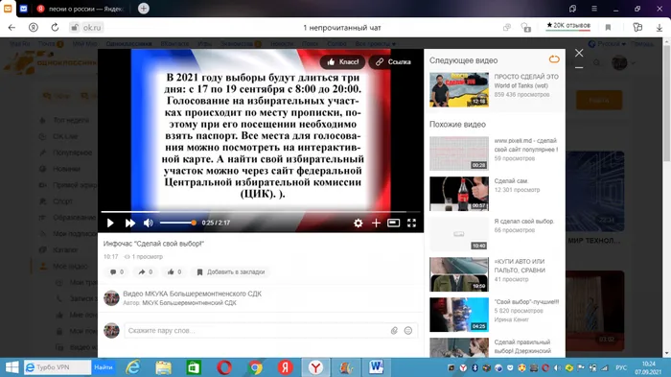Open Я сделал свой выбор video

pos(459,234)
